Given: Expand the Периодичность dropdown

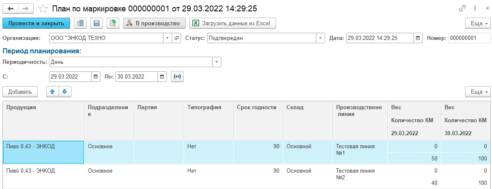Looking at the screenshot, I should (217, 62).
